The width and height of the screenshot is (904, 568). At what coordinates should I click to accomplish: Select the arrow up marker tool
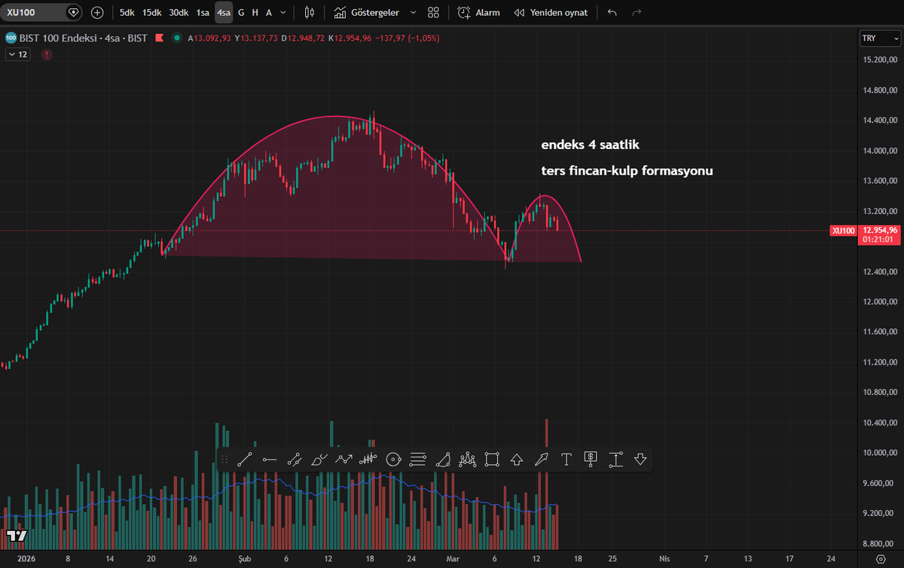(x=517, y=459)
